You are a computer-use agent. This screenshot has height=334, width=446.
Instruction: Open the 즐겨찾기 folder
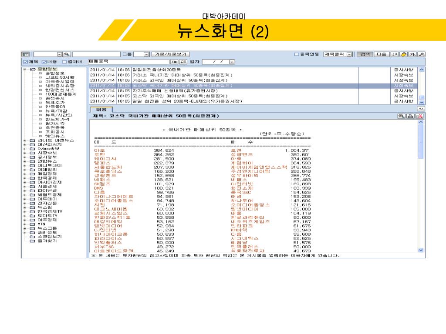coord(47,241)
